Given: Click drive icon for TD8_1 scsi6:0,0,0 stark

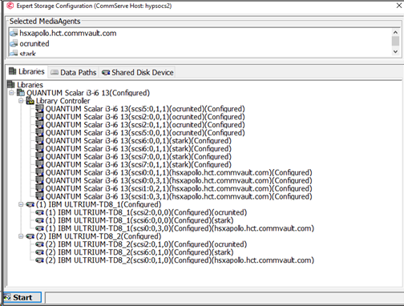Looking at the screenshot, I should [x=39, y=220].
